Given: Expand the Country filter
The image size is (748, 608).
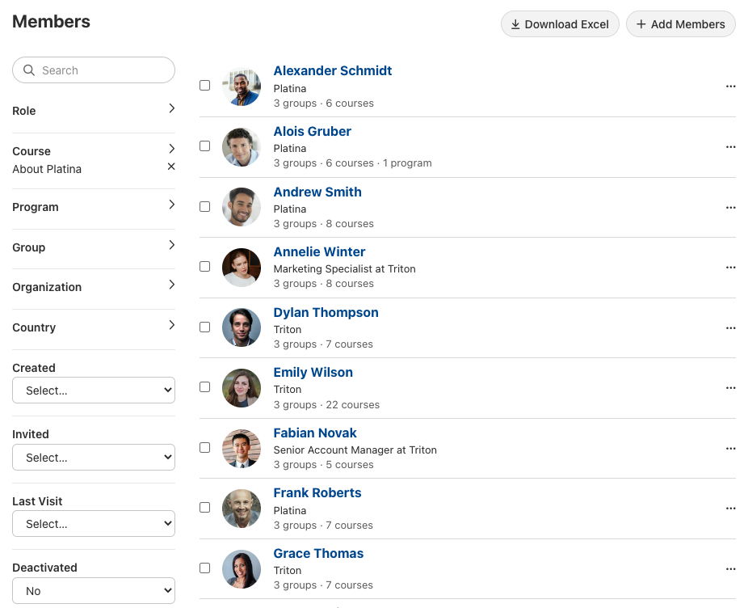Looking at the screenshot, I should point(94,327).
